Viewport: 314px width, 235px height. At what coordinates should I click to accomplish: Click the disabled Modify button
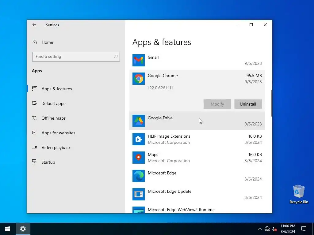pyautogui.click(x=217, y=104)
